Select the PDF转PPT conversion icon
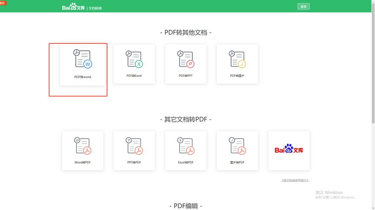375x210 pixels. pyautogui.click(x=186, y=59)
